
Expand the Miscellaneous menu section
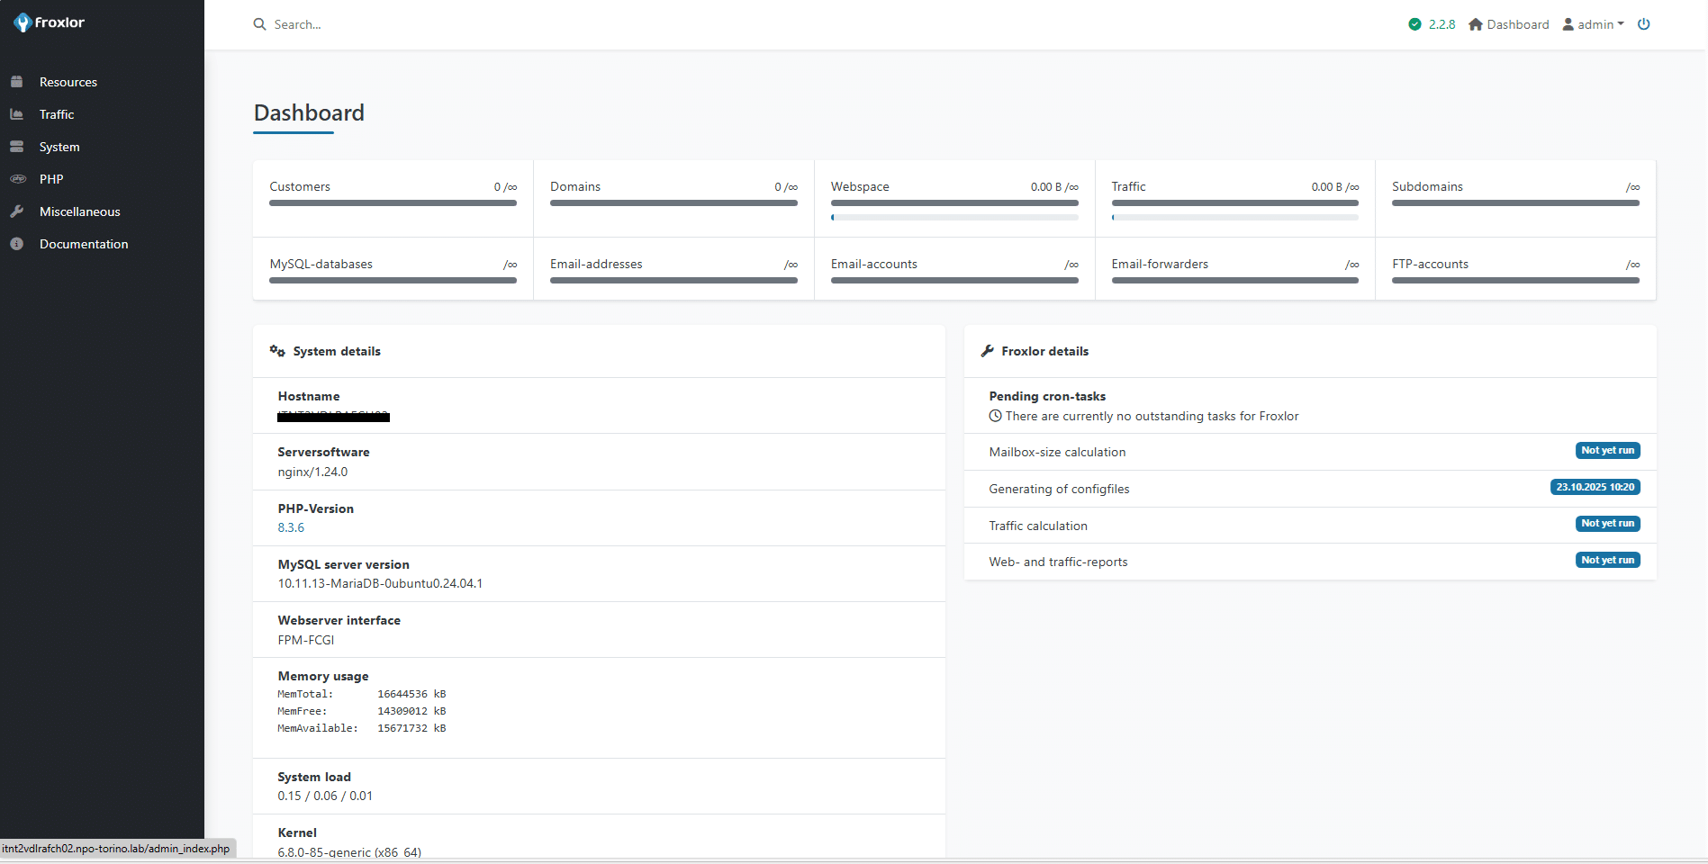click(79, 211)
